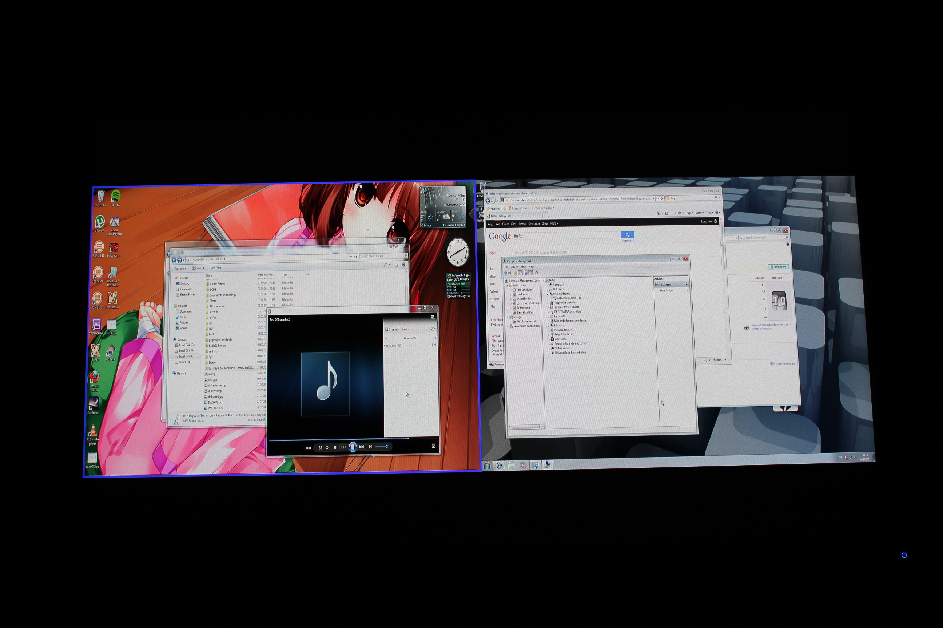Select the 'Documents and Settings' folder

(221, 295)
